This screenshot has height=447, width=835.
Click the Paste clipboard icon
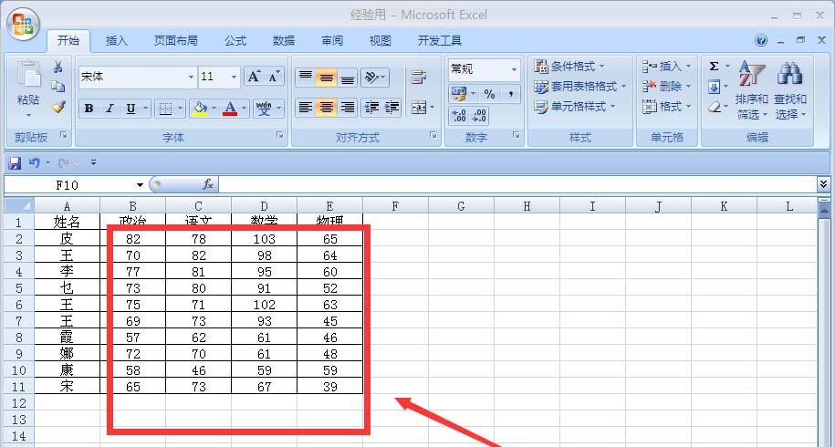pyautogui.click(x=27, y=75)
